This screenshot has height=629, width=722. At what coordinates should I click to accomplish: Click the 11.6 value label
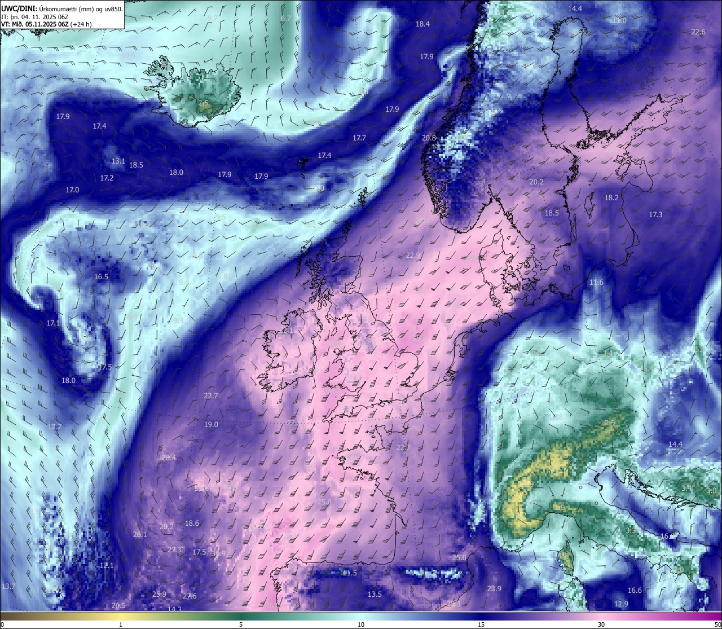pyautogui.click(x=596, y=282)
